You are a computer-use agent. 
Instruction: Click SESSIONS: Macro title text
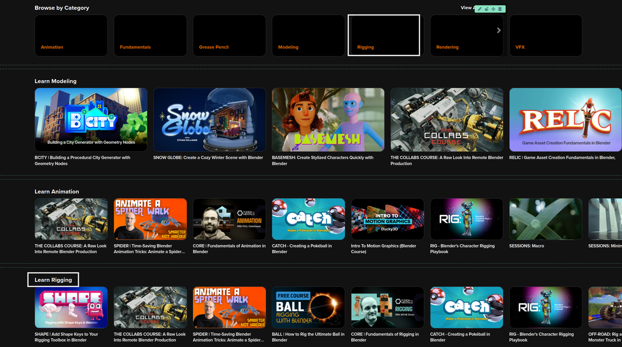click(527, 246)
